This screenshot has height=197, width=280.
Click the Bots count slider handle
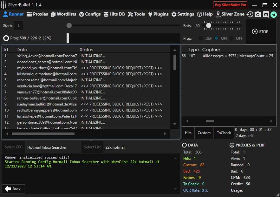tap(208, 25)
